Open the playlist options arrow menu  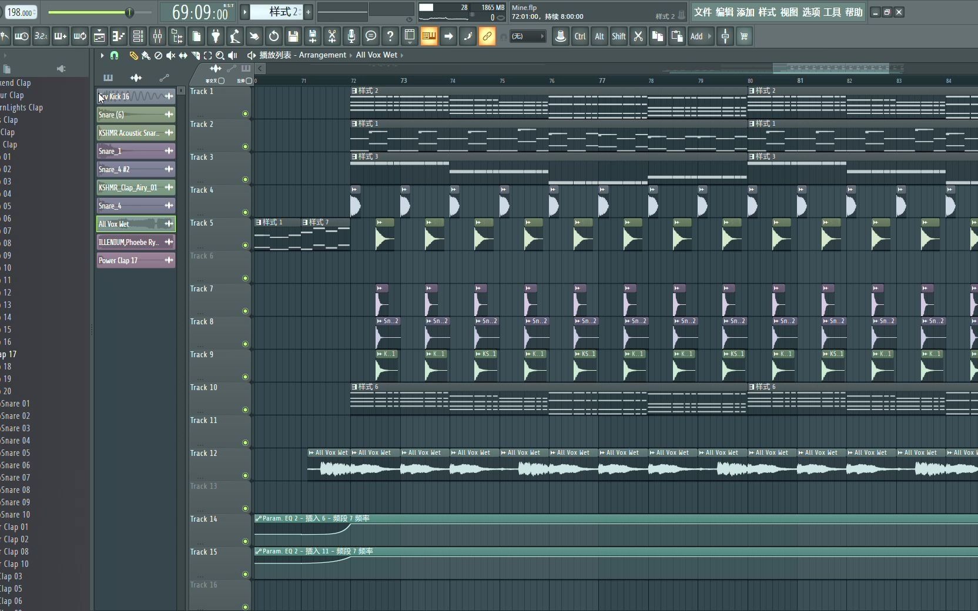pyautogui.click(x=102, y=55)
